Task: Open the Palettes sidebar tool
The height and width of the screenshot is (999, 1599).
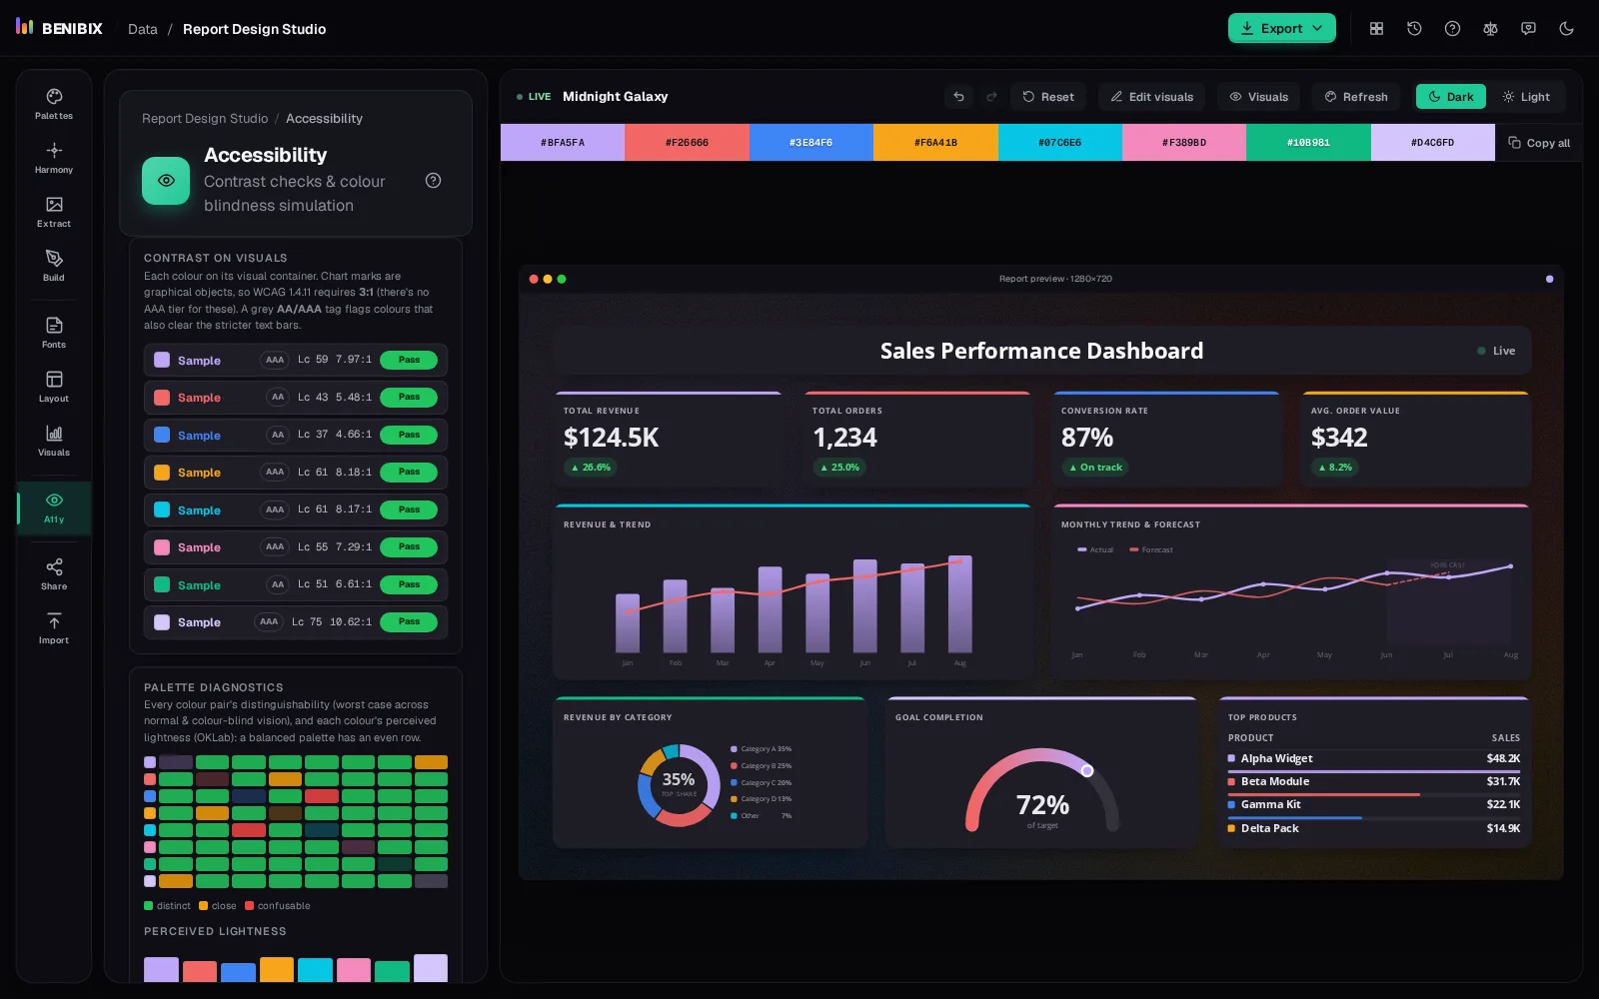Action: pos(54,104)
